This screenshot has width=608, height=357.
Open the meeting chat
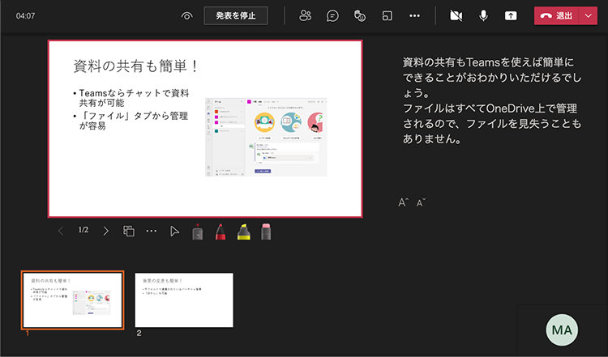click(x=332, y=16)
